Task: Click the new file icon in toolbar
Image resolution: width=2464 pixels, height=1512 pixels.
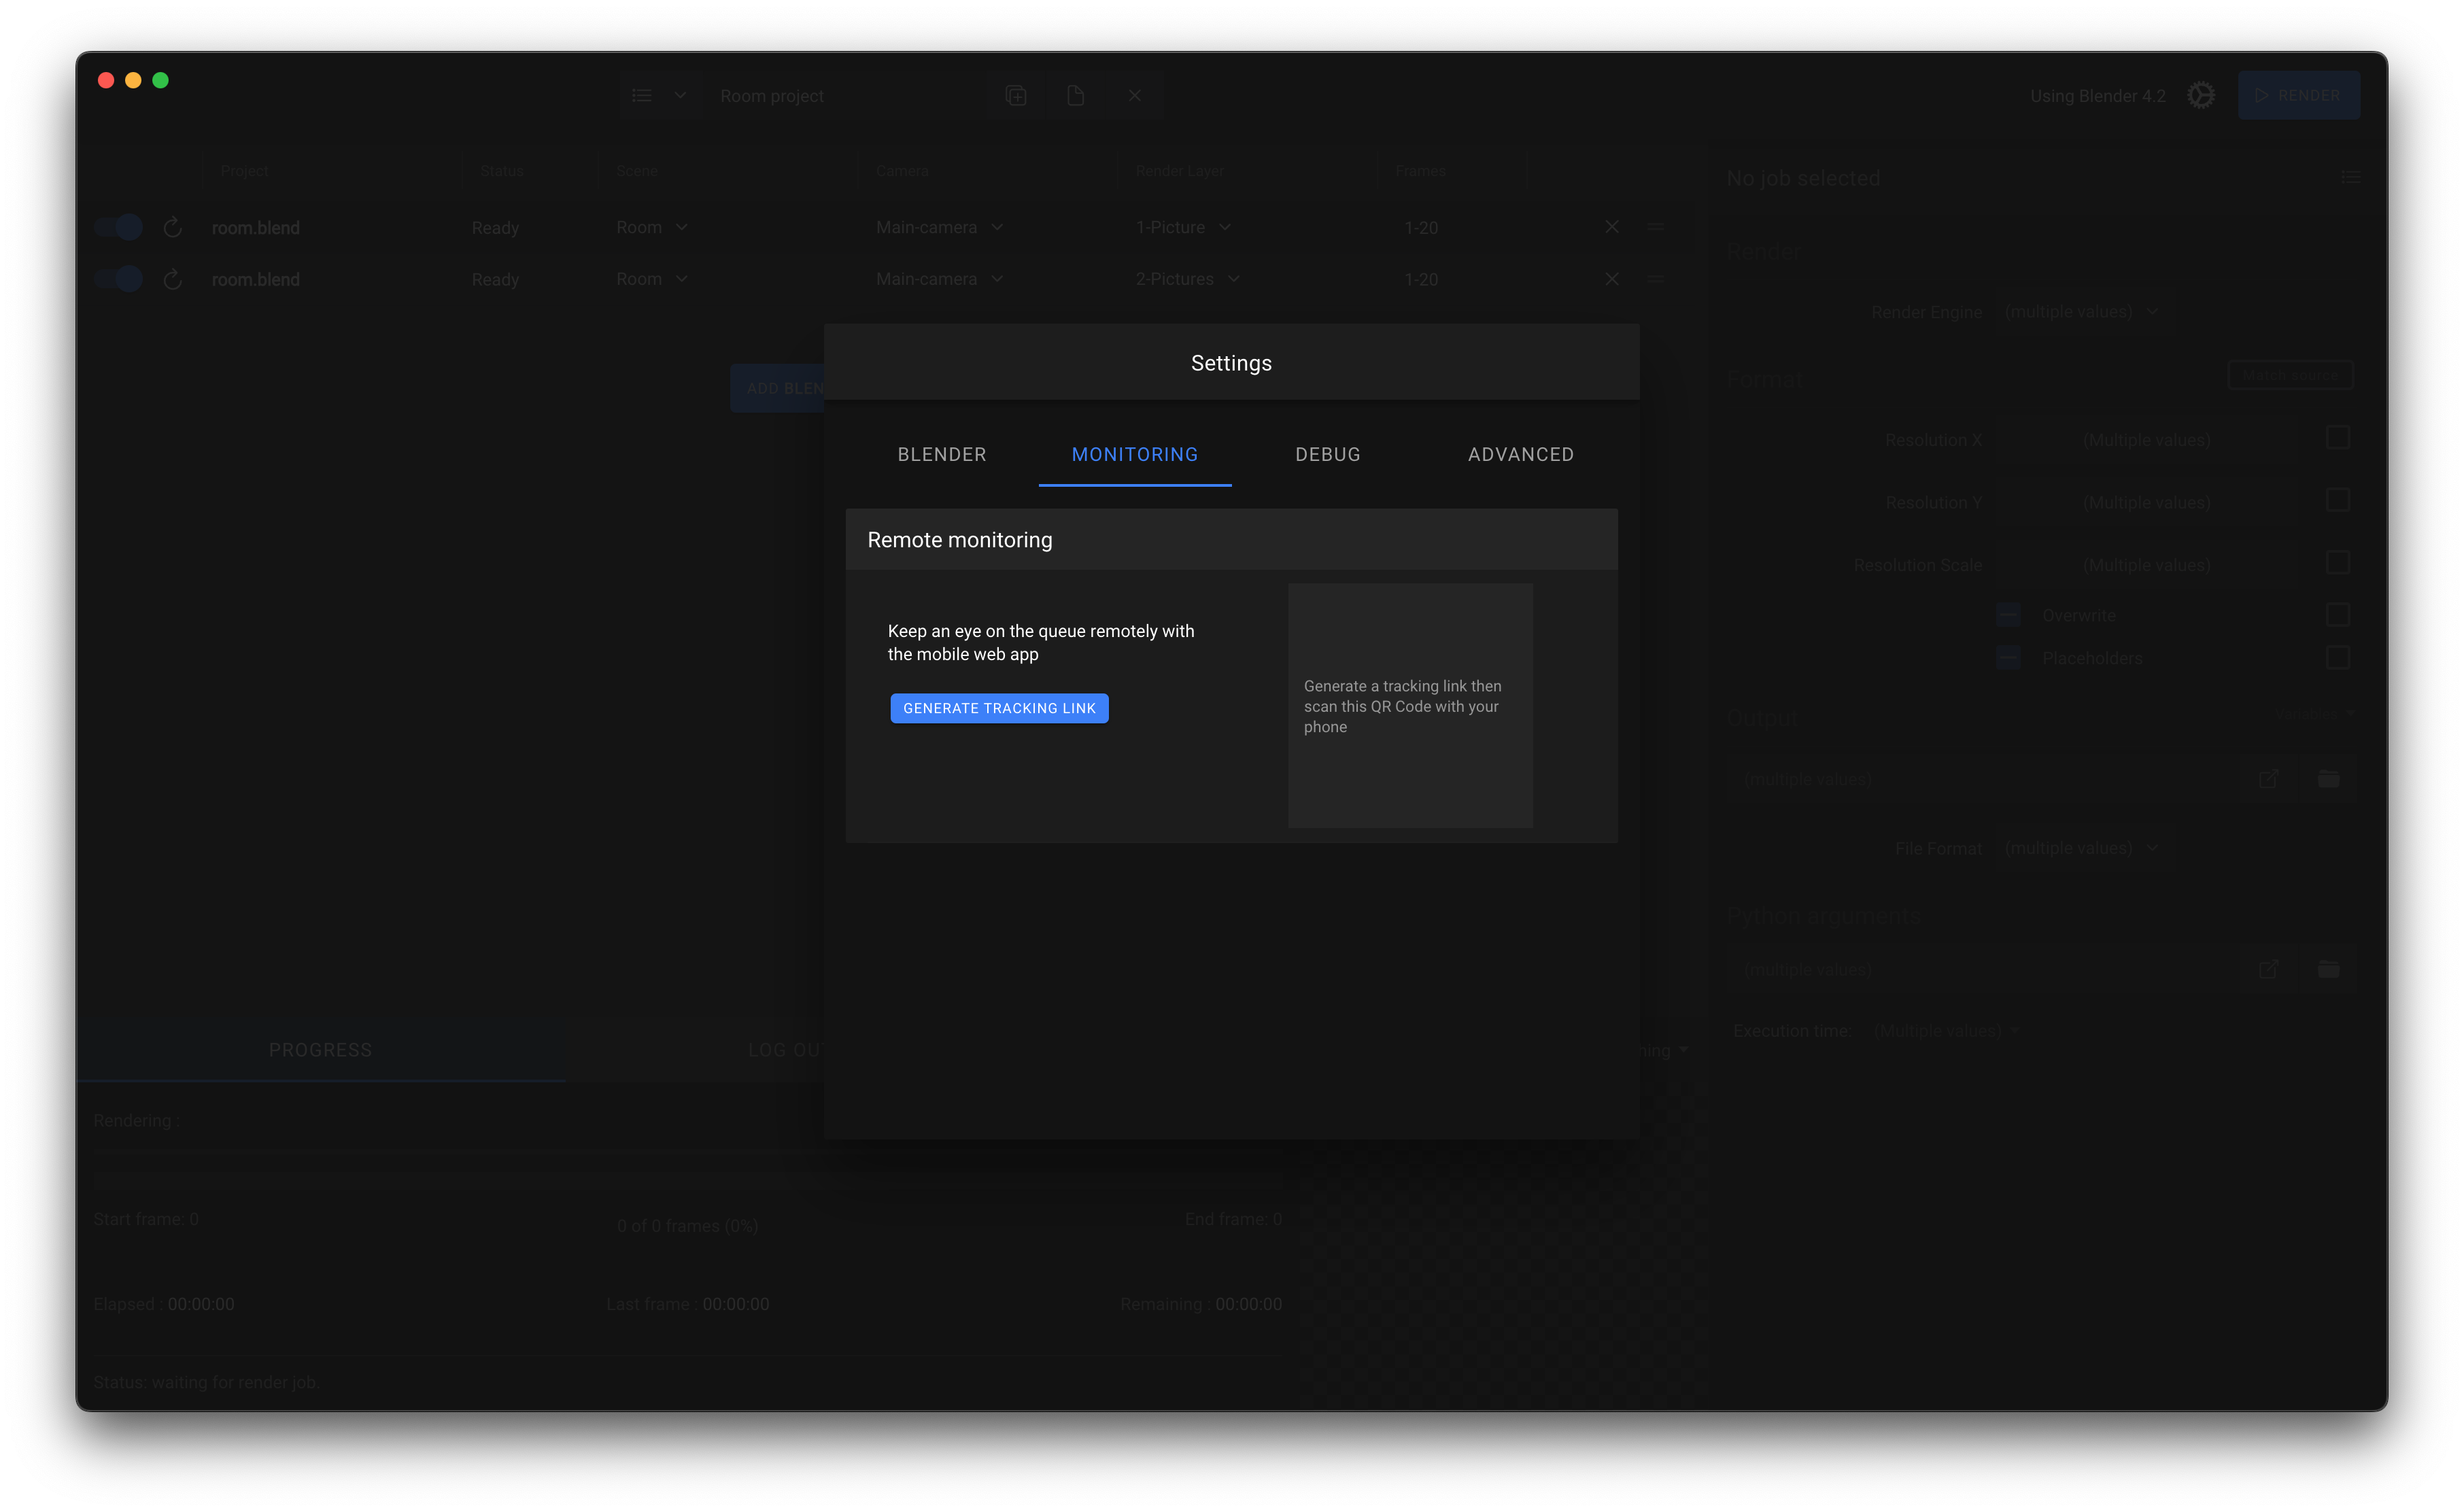Action: click(x=1075, y=95)
